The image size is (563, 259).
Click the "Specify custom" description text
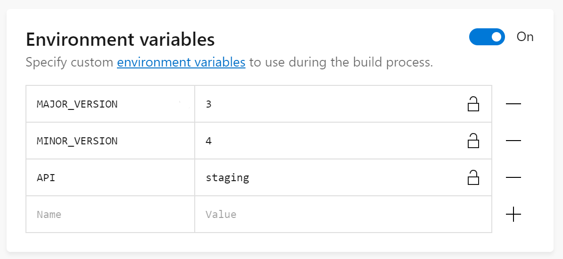point(70,62)
